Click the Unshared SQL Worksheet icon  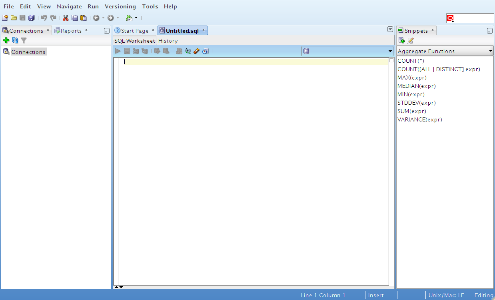(179, 51)
